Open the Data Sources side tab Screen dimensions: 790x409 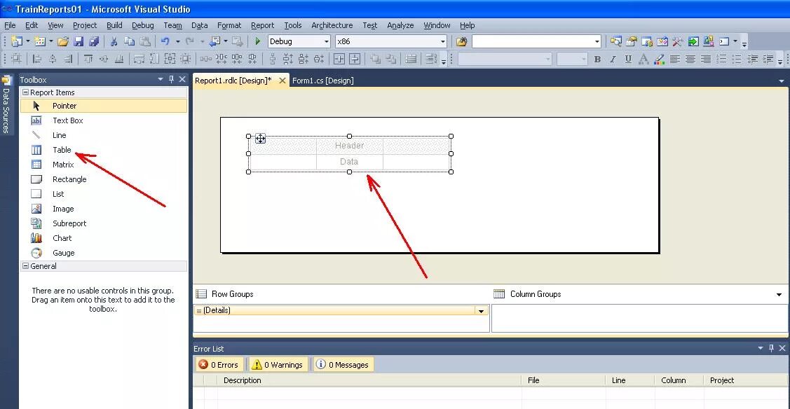click(x=6, y=104)
